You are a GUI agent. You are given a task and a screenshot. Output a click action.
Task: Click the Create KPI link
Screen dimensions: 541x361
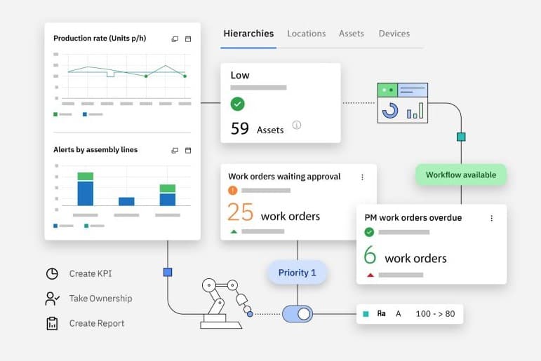click(91, 274)
